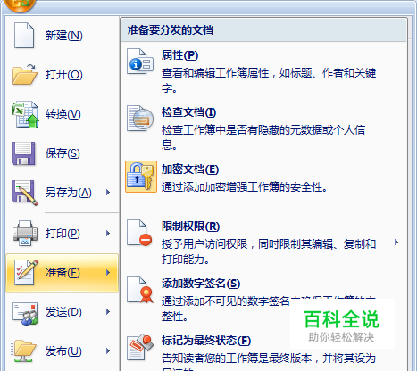The image size is (417, 371).
Task: Expand the 发布(U) submenu arrow
Action: click(108, 351)
